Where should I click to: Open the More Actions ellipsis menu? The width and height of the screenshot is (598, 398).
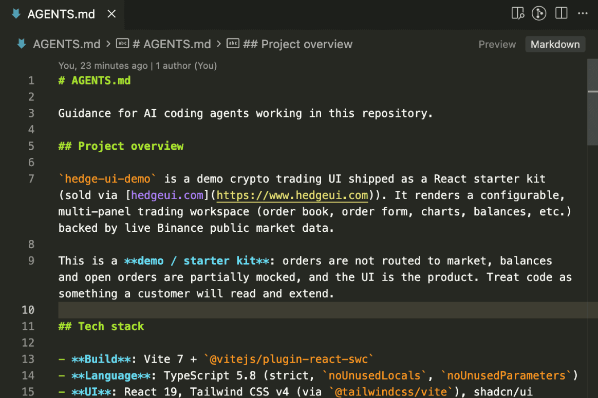(x=583, y=13)
